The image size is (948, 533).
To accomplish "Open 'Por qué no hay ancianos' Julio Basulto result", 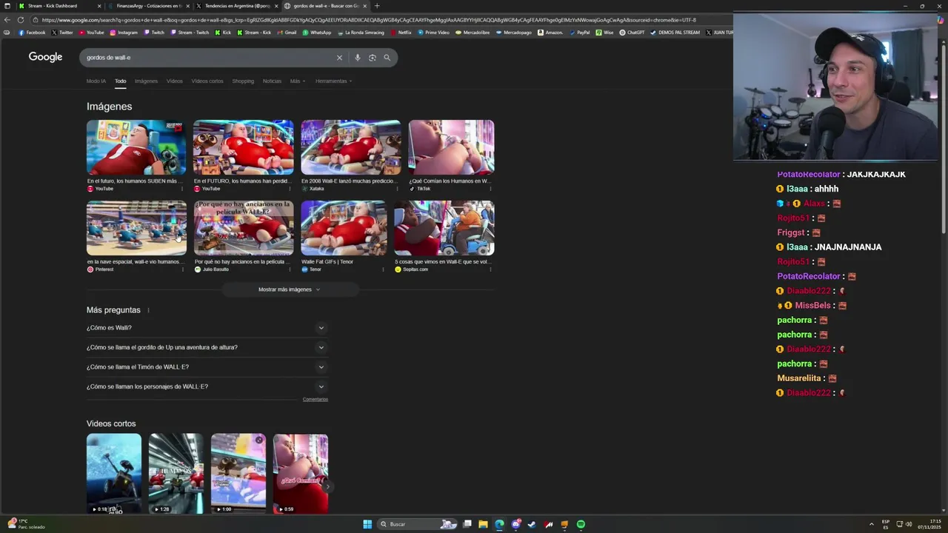I will tap(243, 228).
